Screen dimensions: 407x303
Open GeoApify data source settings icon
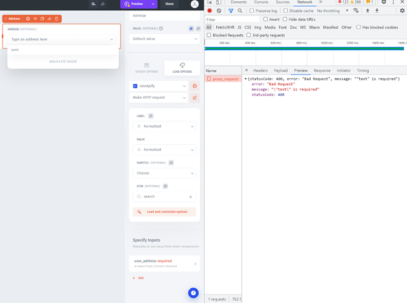coord(194,86)
